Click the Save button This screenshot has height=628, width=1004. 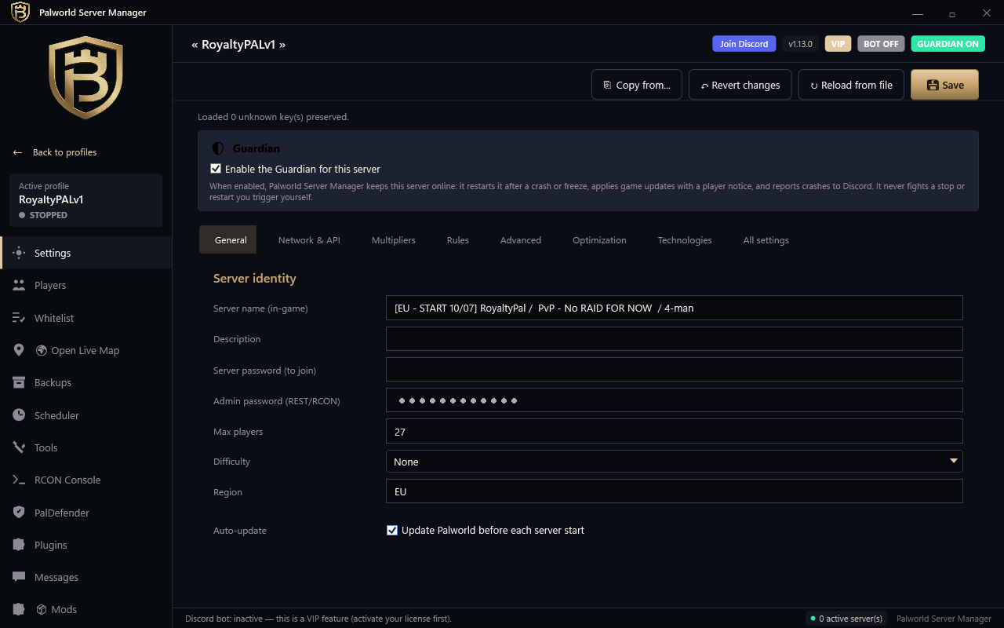pos(944,85)
